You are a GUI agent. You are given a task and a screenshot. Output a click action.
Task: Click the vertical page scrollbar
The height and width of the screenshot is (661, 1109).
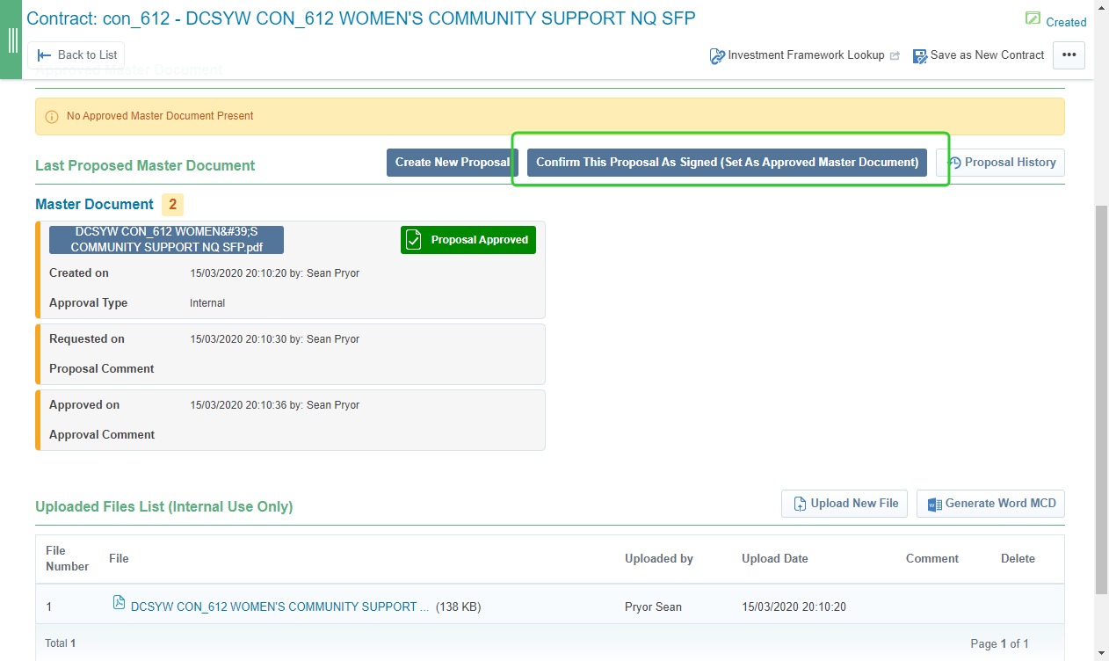[1102, 396]
